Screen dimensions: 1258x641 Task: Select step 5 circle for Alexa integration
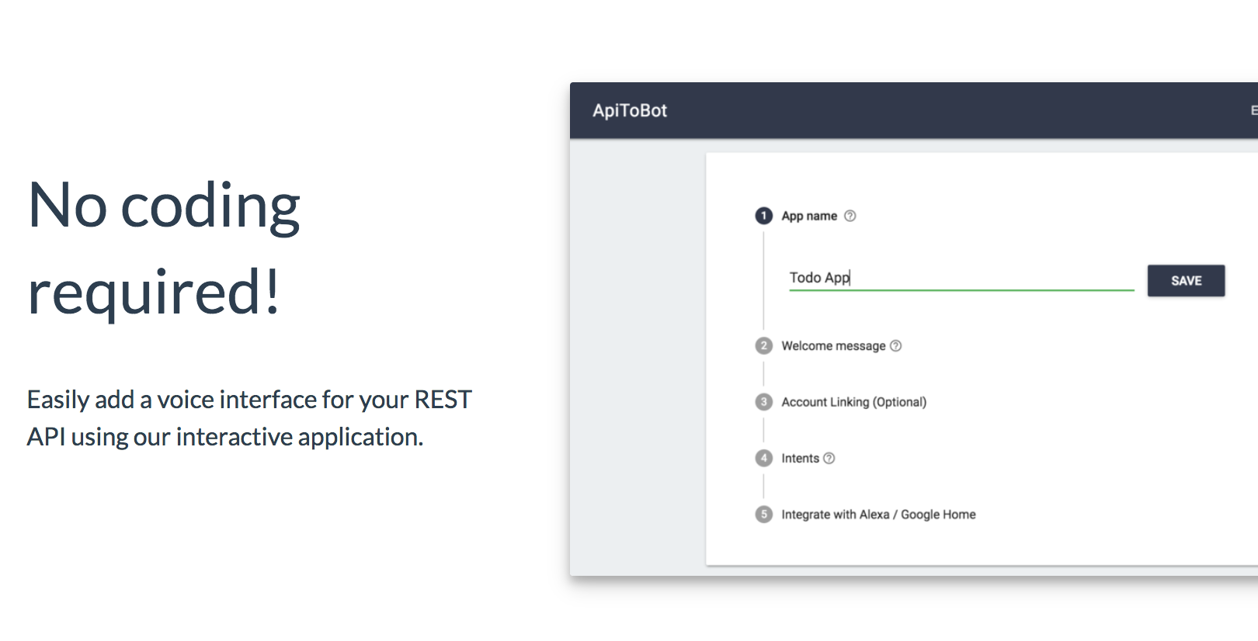tap(763, 514)
